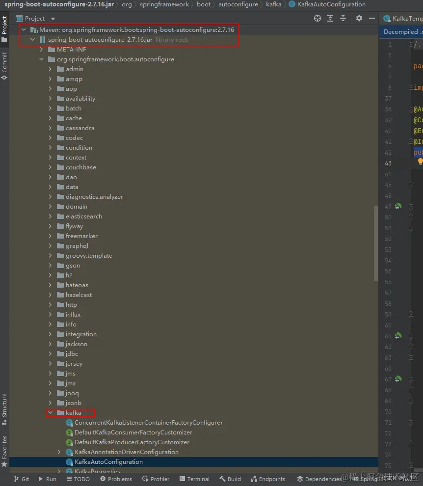Collapse the spring-boot-autoconfigure-2.7.16.jar node

coord(32,40)
